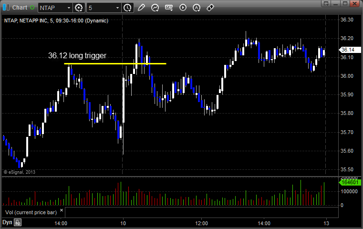363x229 pixels.
Task: Select the pencil drawing tools icon
Action: (x=141, y=8)
